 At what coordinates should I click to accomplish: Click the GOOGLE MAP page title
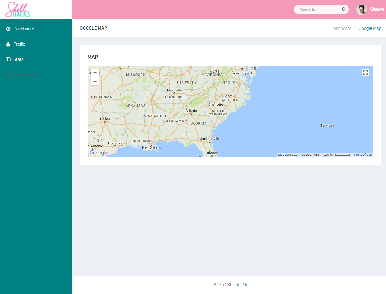coord(93,28)
